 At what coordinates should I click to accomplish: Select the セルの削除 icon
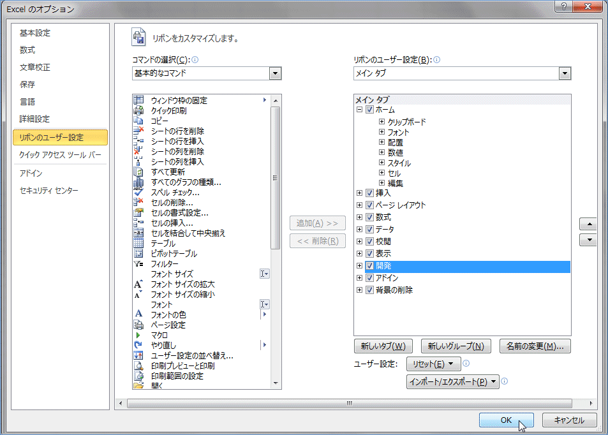pos(138,202)
